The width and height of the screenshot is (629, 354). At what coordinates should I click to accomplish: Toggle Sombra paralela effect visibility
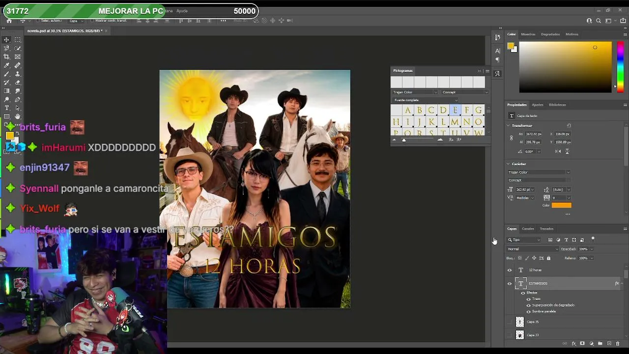[529, 312]
